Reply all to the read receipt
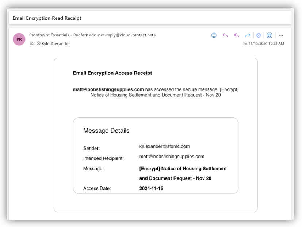The image size is (302, 227). click(x=236, y=35)
